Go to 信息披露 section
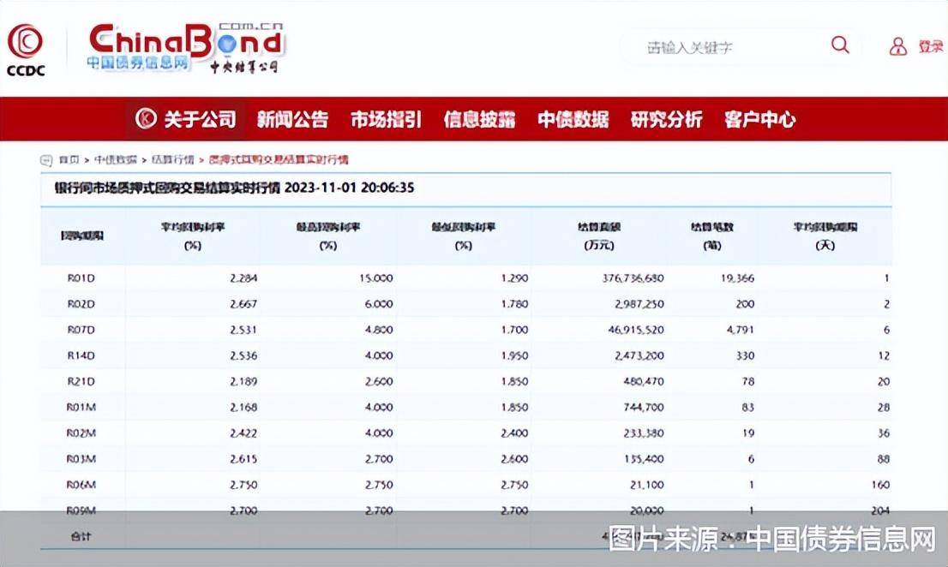The image size is (948, 567). tap(479, 119)
